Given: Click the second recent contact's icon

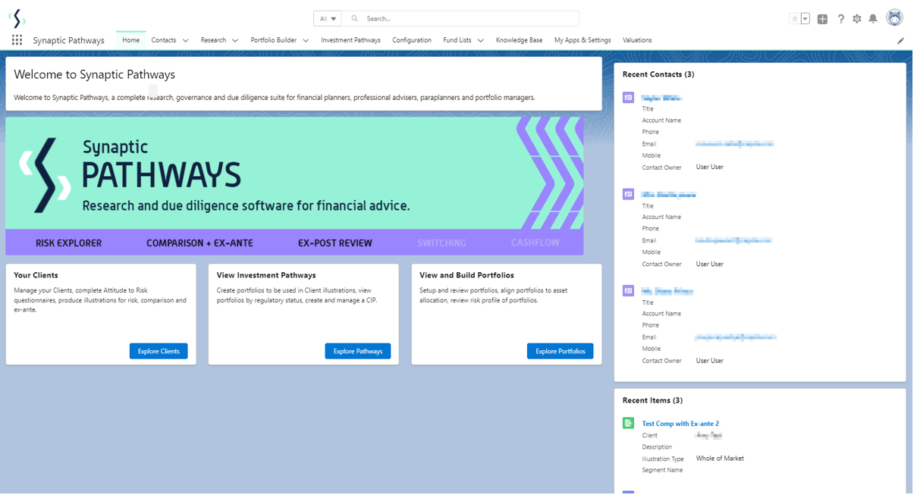Looking at the screenshot, I should click(628, 194).
